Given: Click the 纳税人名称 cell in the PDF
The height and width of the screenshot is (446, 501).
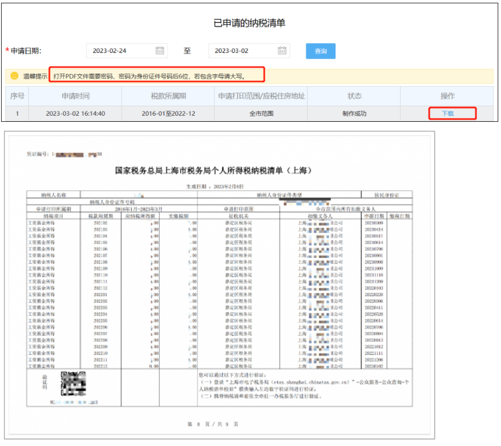Looking at the screenshot, I should [x=53, y=195].
